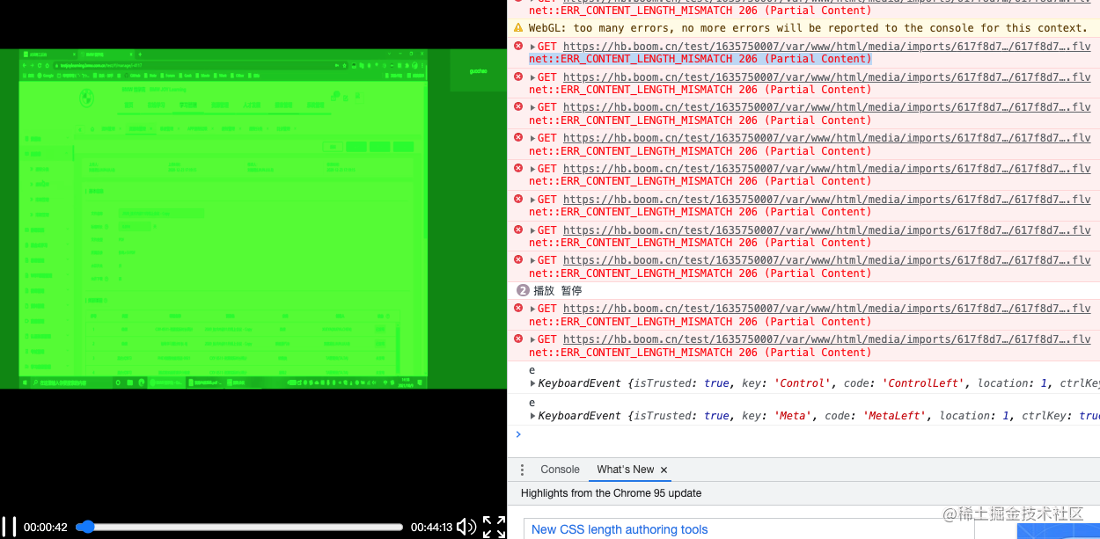Image resolution: width=1100 pixels, height=539 pixels.
Task: Open New CSS length authoring tools link
Action: coord(620,529)
